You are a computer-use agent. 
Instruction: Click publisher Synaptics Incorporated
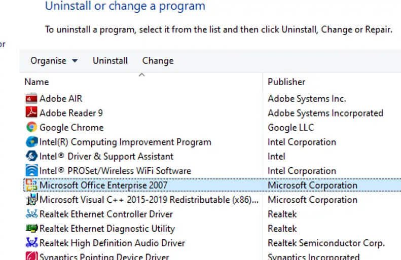click(313, 256)
